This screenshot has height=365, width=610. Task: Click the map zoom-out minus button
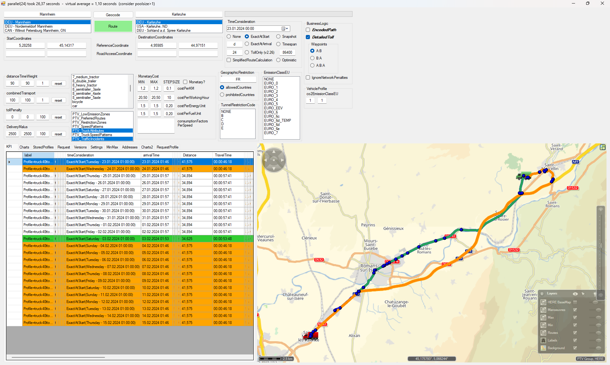600,295
